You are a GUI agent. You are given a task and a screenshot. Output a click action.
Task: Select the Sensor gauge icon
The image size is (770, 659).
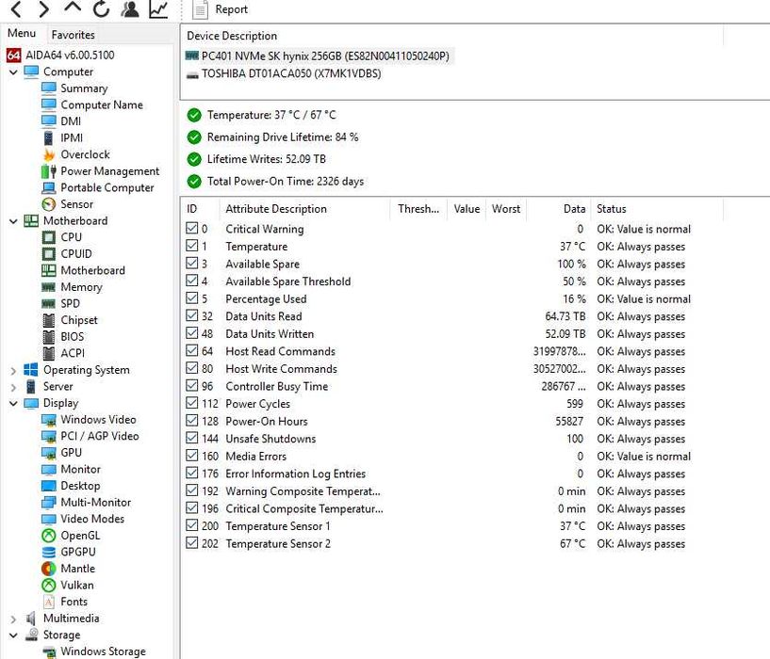tap(49, 204)
